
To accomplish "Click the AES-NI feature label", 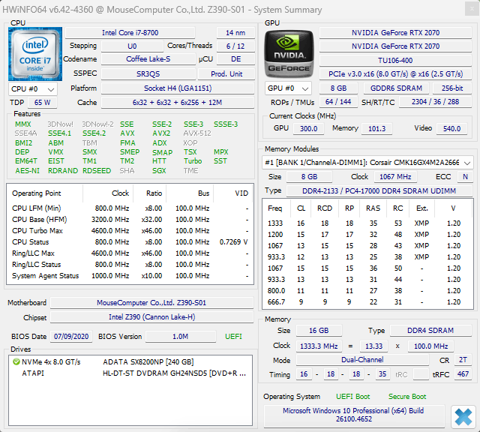I will pyautogui.click(x=28, y=171).
